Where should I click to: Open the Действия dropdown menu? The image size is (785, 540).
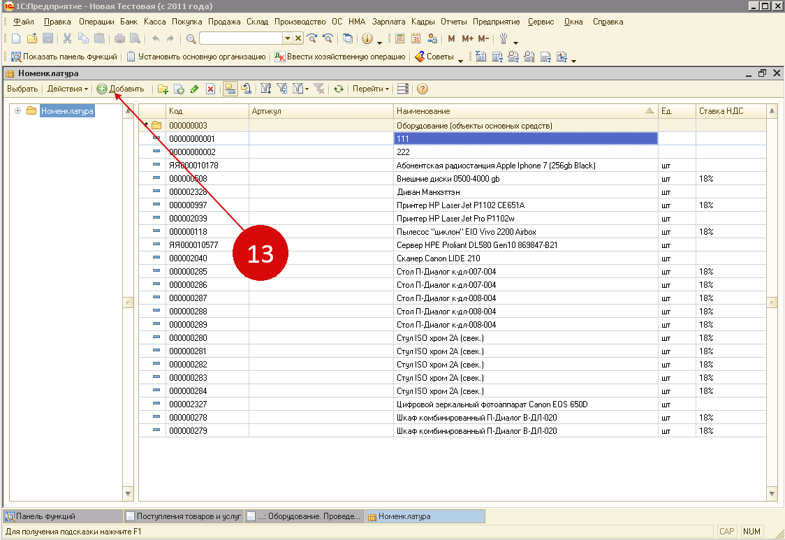68,89
